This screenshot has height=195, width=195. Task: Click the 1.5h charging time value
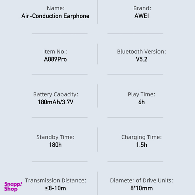click(x=142, y=145)
